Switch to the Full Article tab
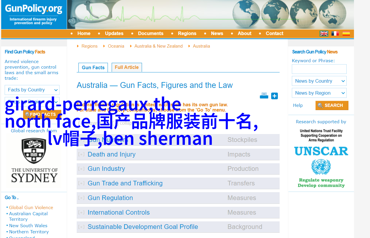The width and height of the screenshot is (370, 238). point(127,67)
